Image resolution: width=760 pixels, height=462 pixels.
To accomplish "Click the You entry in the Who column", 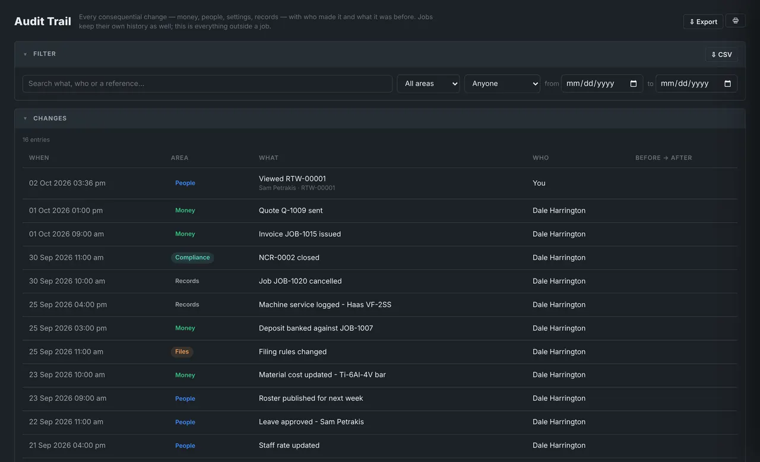I will pyautogui.click(x=539, y=183).
